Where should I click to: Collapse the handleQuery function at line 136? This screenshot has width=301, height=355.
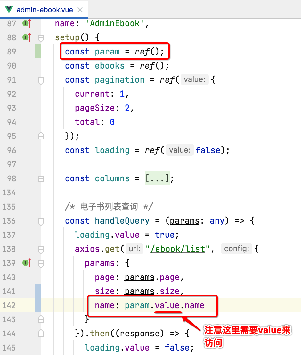click(x=41, y=221)
